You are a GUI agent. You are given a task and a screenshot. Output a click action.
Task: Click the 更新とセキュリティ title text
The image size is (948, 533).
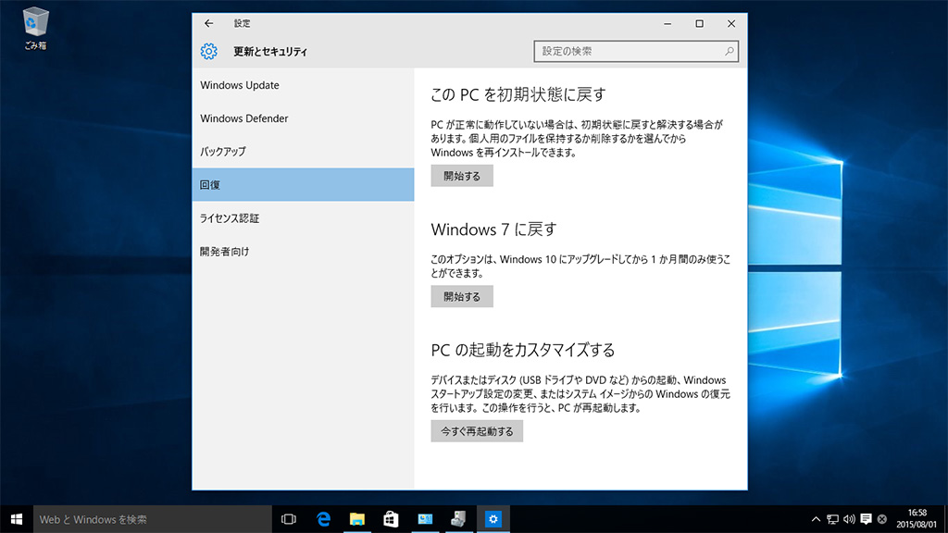(270, 52)
